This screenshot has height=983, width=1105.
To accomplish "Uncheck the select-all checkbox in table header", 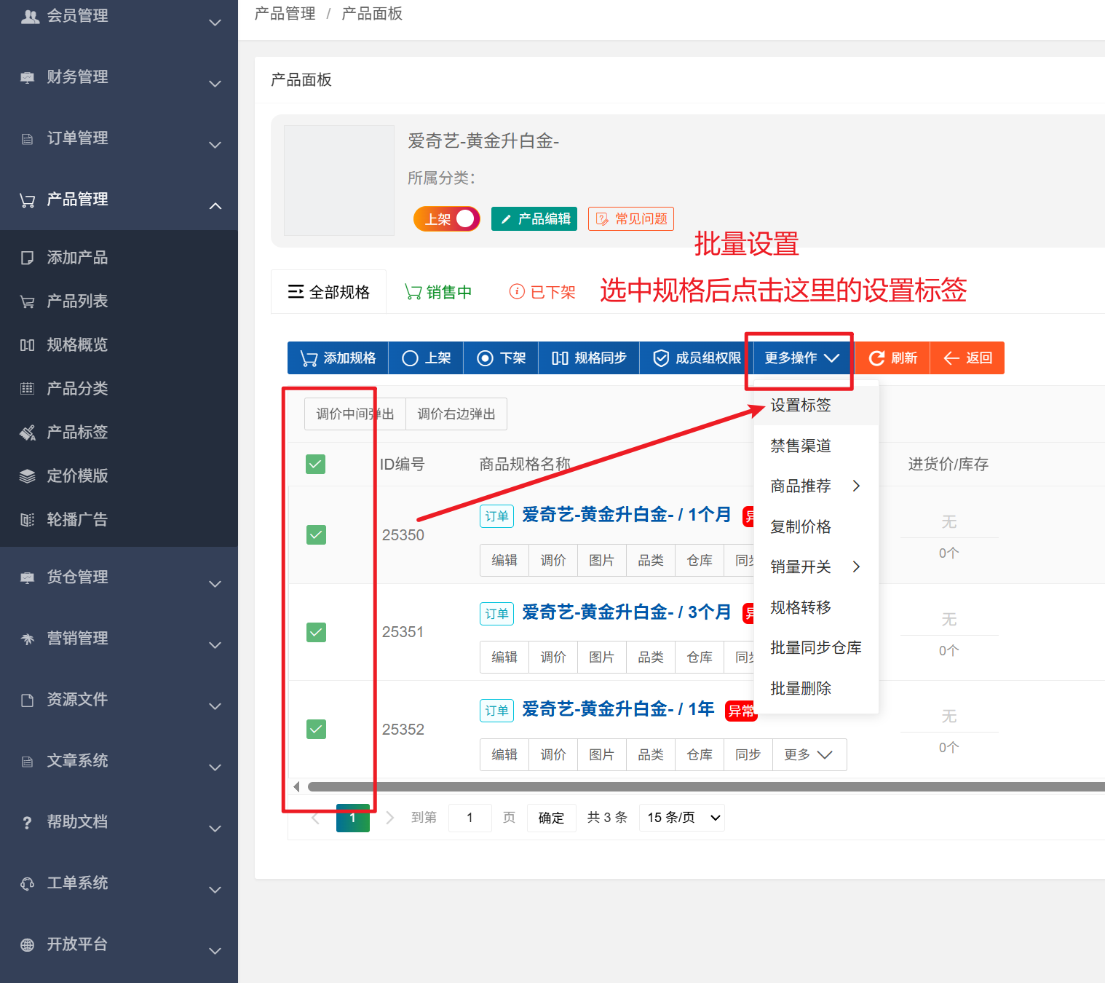I will (316, 464).
